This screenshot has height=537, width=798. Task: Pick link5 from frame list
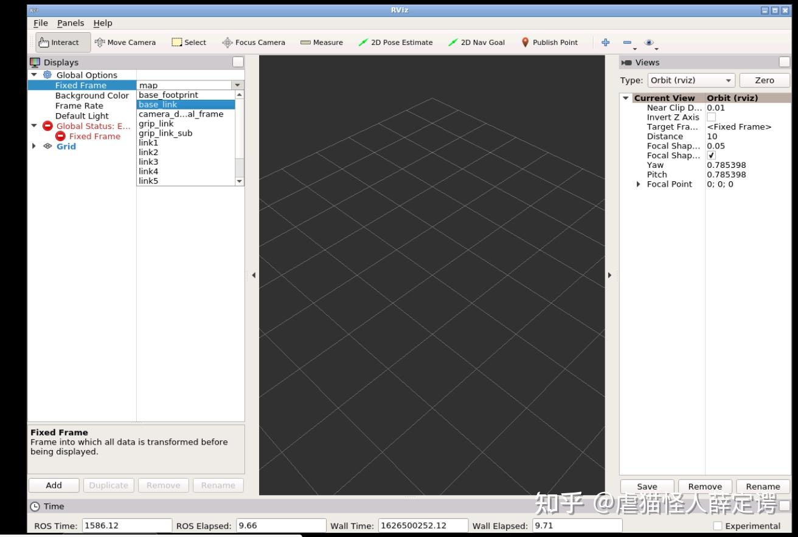click(186, 181)
